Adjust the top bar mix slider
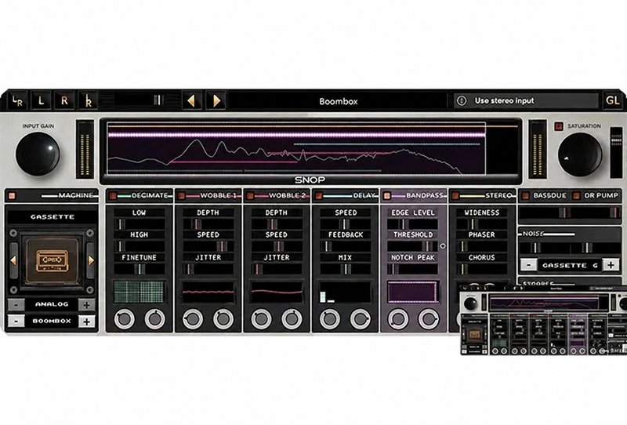627x425 pixels. pos(140,100)
